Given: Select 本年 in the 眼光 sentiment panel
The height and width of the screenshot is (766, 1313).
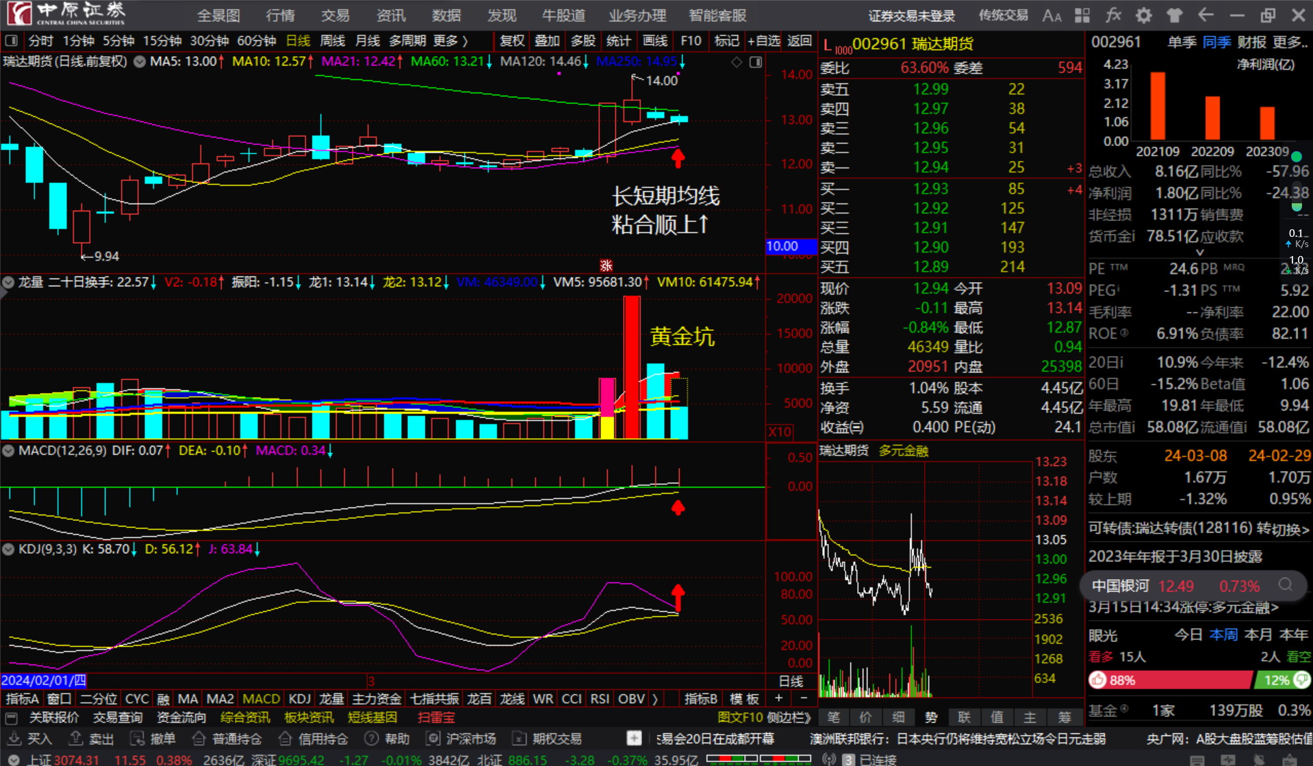Looking at the screenshot, I should (x=1293, y=635).
